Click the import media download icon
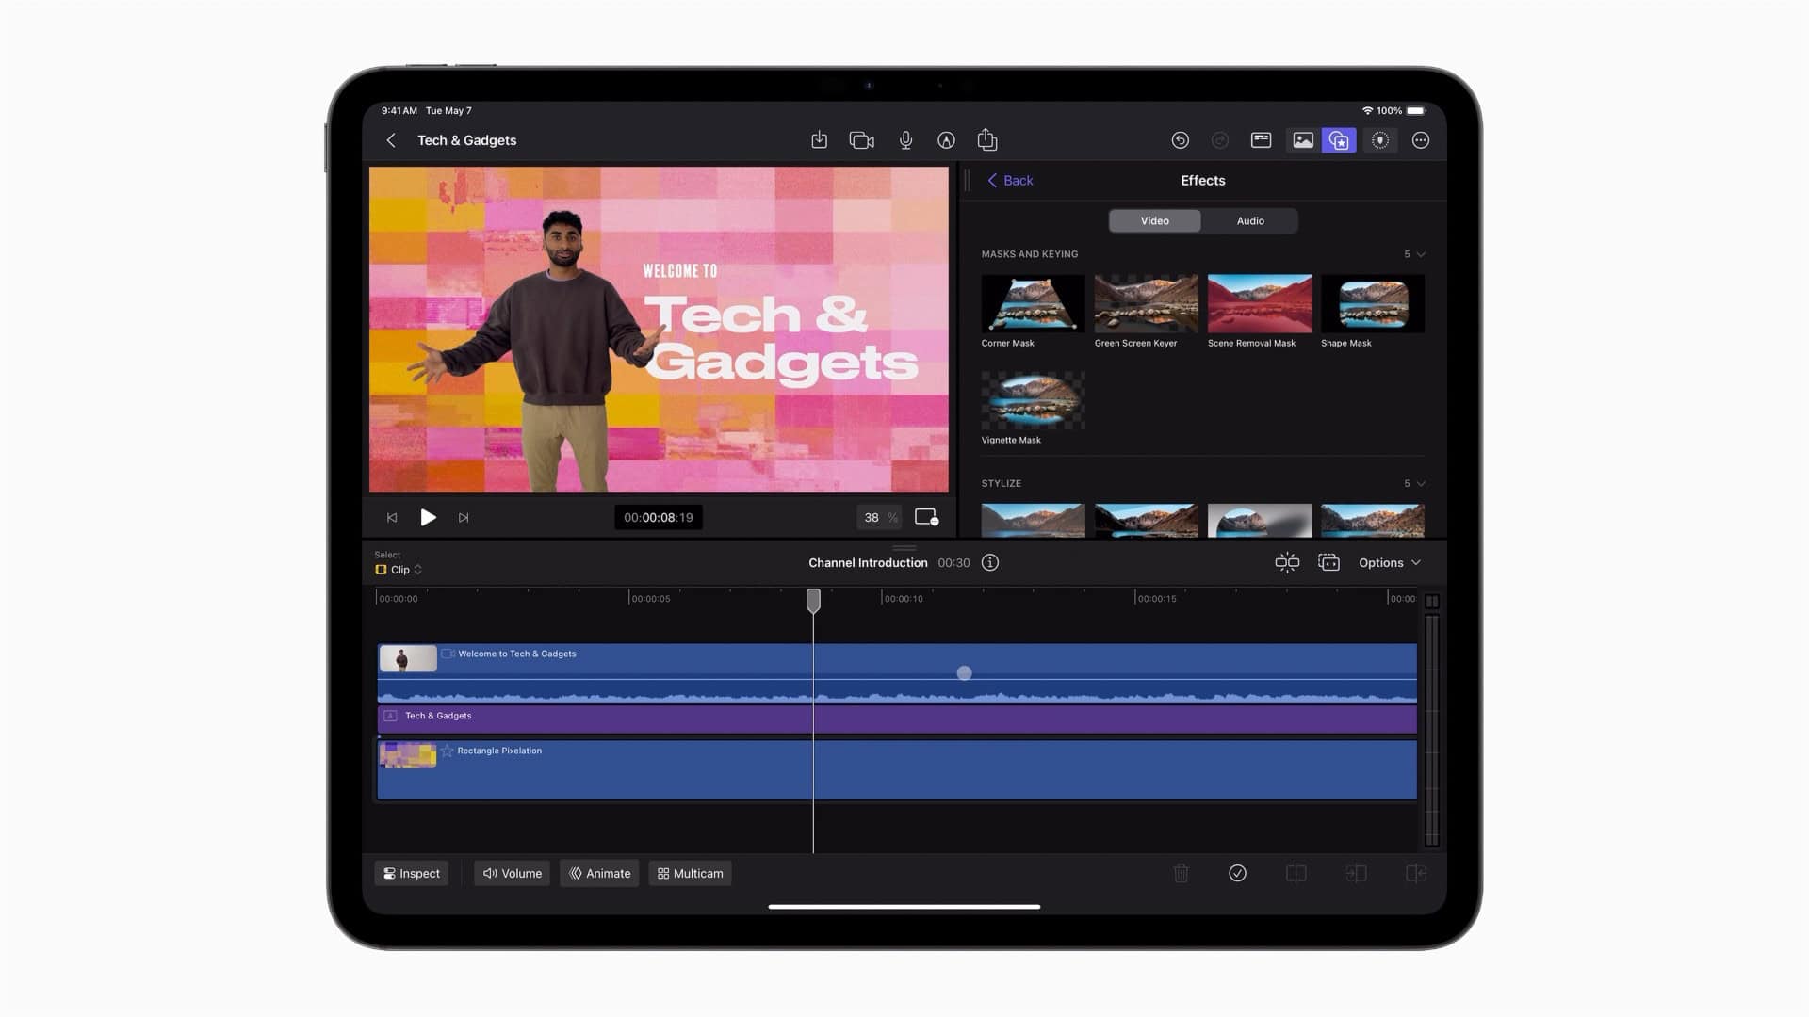The height and width of the screenshot is (1017, 1809). pos(819,140)
